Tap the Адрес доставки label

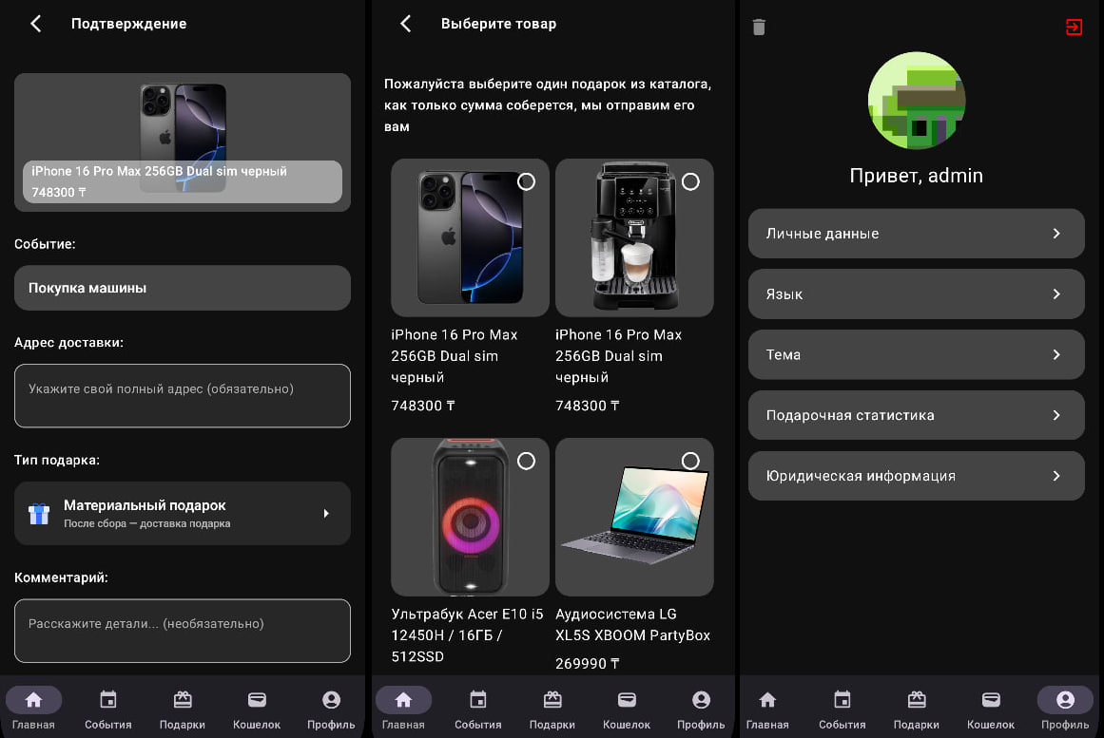(x=69, y=343)
